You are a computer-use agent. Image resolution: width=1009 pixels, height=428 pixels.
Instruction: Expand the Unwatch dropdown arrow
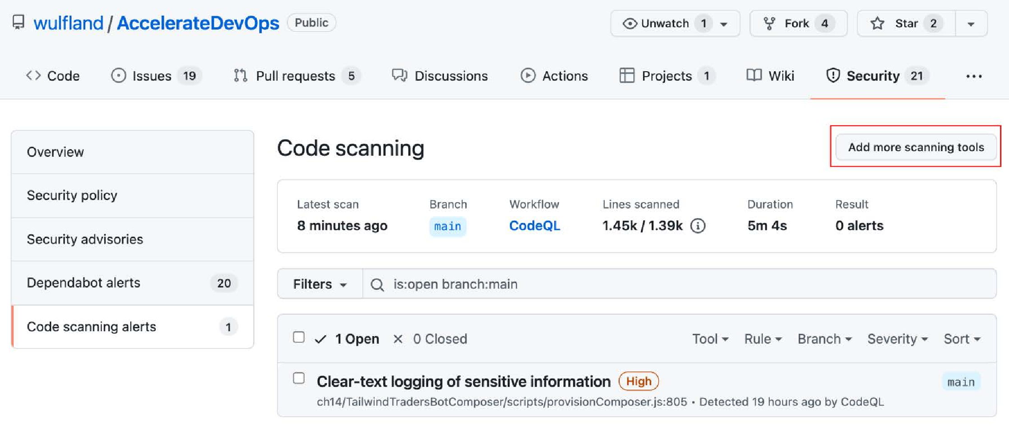pyautogui.click(x=724, y=24)
